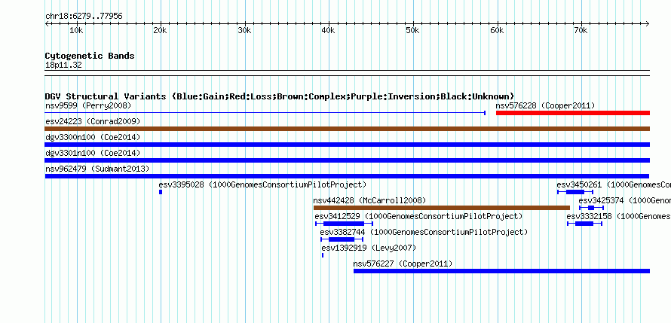Viewport: 671px width, 323px height.
Task: Open esv3332158 variant label
Action: pyautogui.click(x=619, y=216)
